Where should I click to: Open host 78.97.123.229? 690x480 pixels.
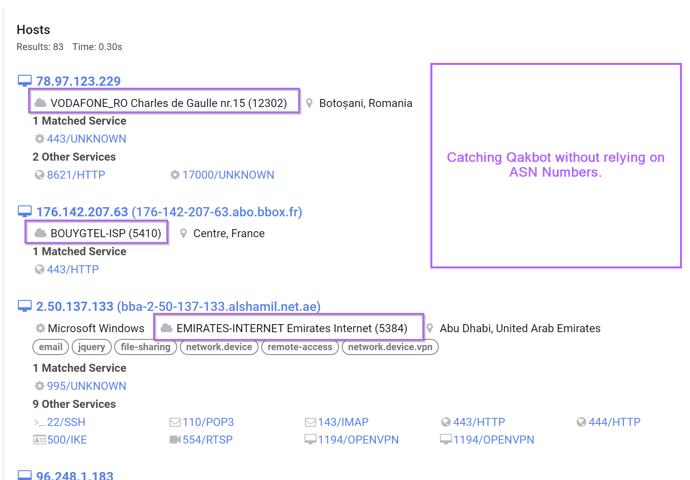tap(78, 81)
